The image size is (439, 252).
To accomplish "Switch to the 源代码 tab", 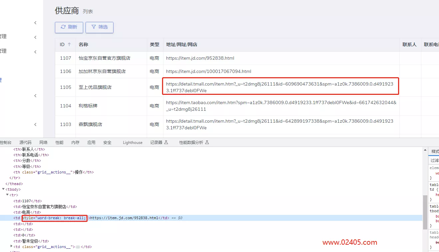I will (25, 143).
